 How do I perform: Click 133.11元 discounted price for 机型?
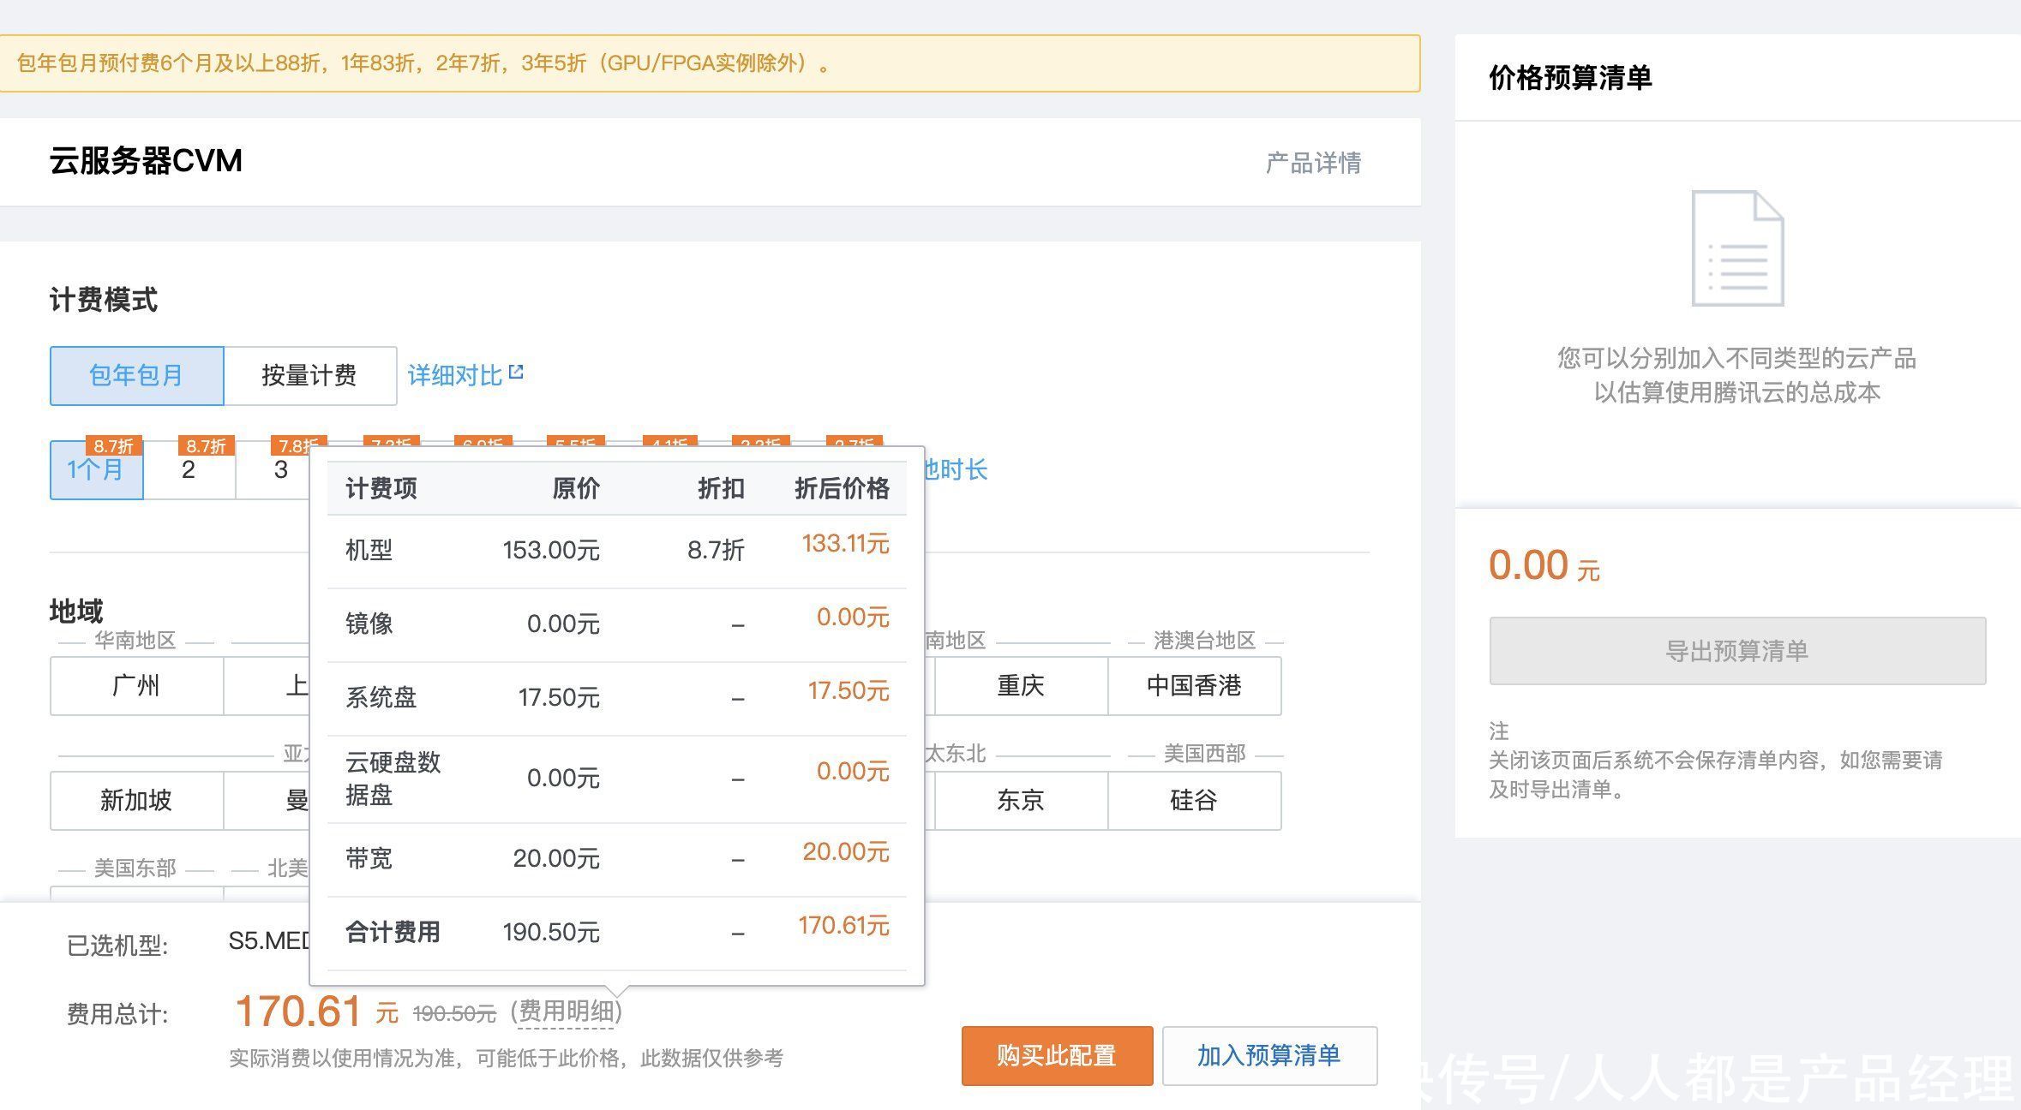tap(845, 544)
